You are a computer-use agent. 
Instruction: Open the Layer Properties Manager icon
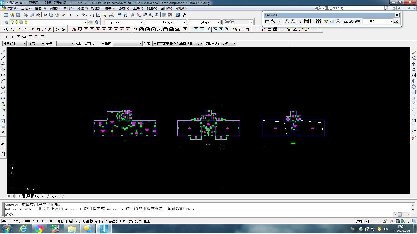(6, 22)
